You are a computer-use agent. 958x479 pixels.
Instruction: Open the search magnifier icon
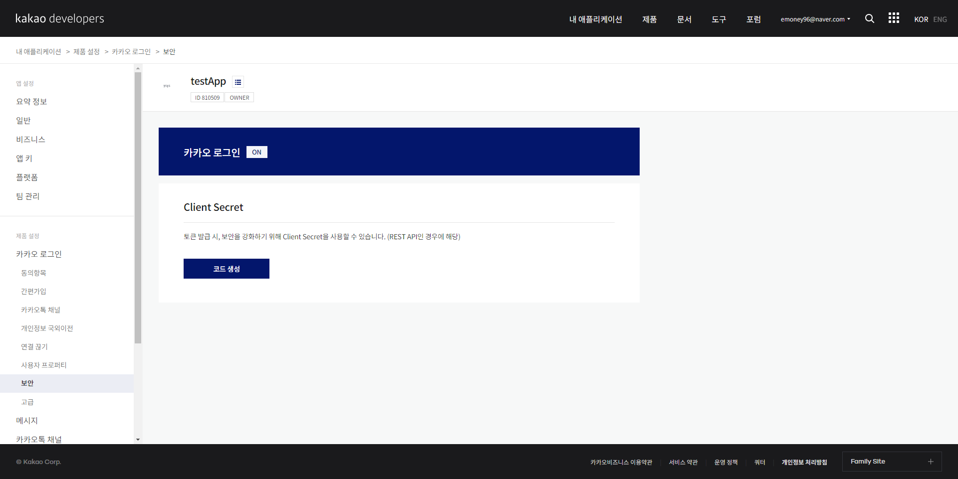point(870,18)
